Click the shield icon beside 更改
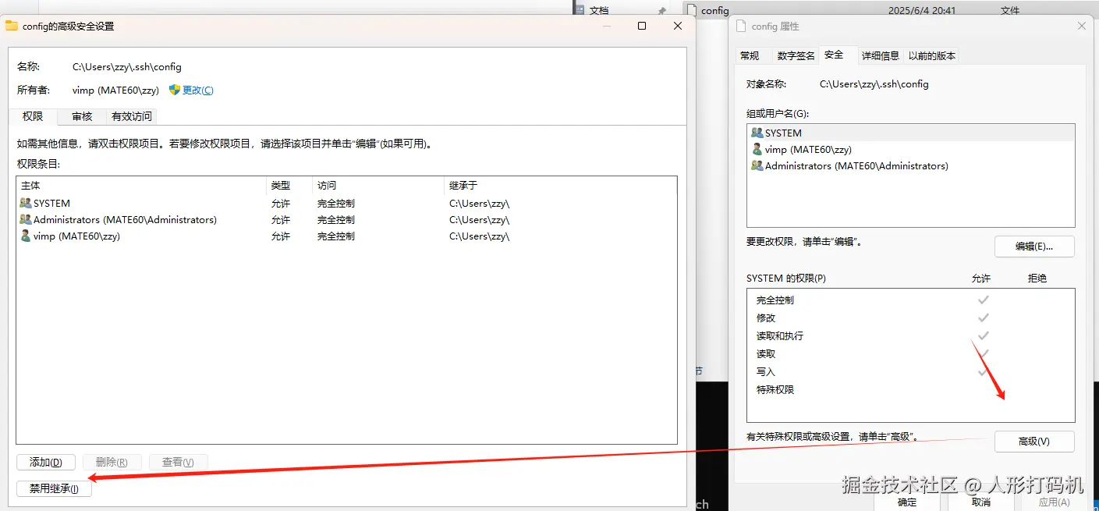1099x511 pixels. point(175,90)
